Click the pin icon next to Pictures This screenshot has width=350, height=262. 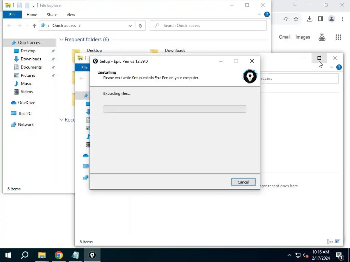tap(53, 75)
